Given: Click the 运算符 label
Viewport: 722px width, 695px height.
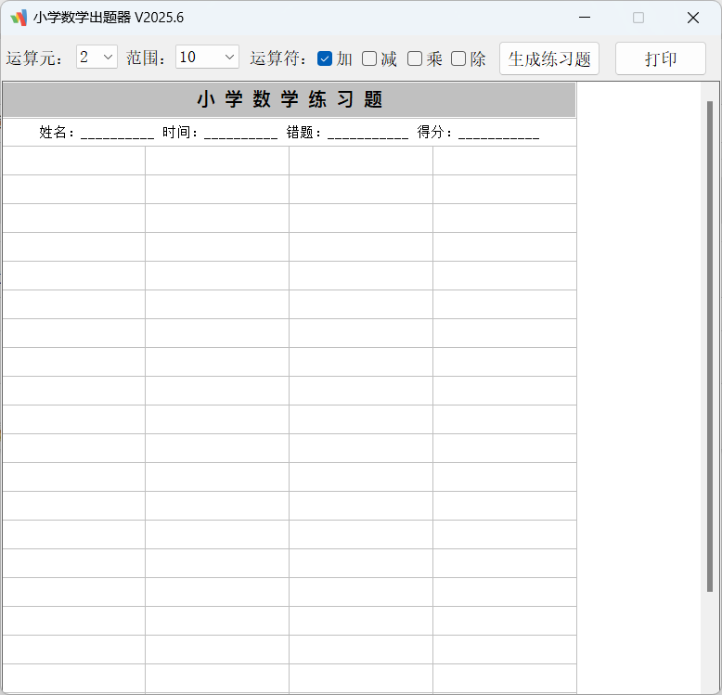Looking at the screenshot, I should (278, 58).
